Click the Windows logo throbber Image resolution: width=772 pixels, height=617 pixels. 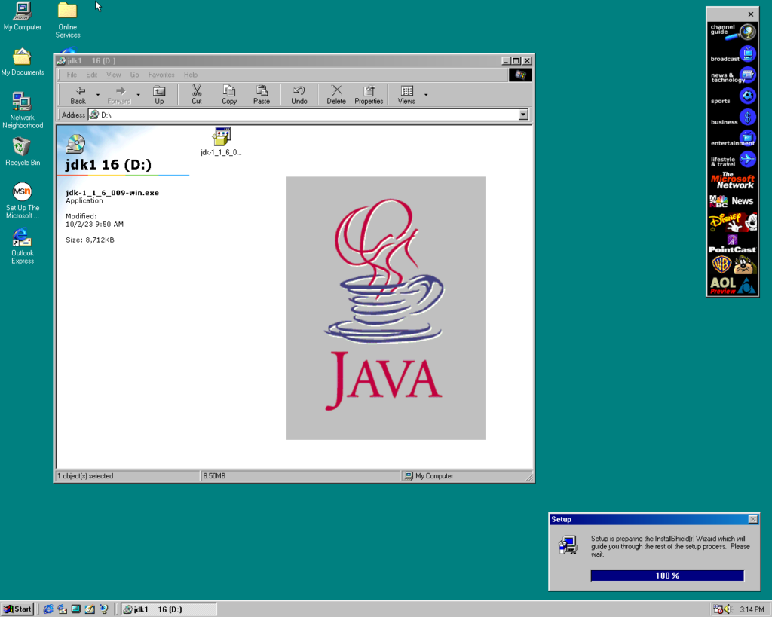[x=520, y=75]
